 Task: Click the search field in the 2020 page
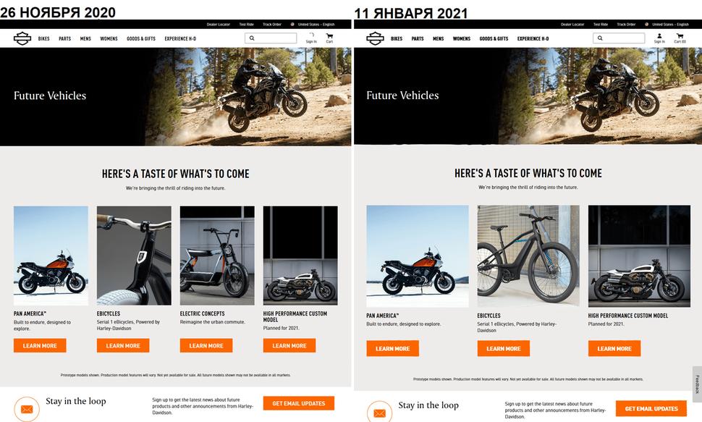(x=271, y=38)
